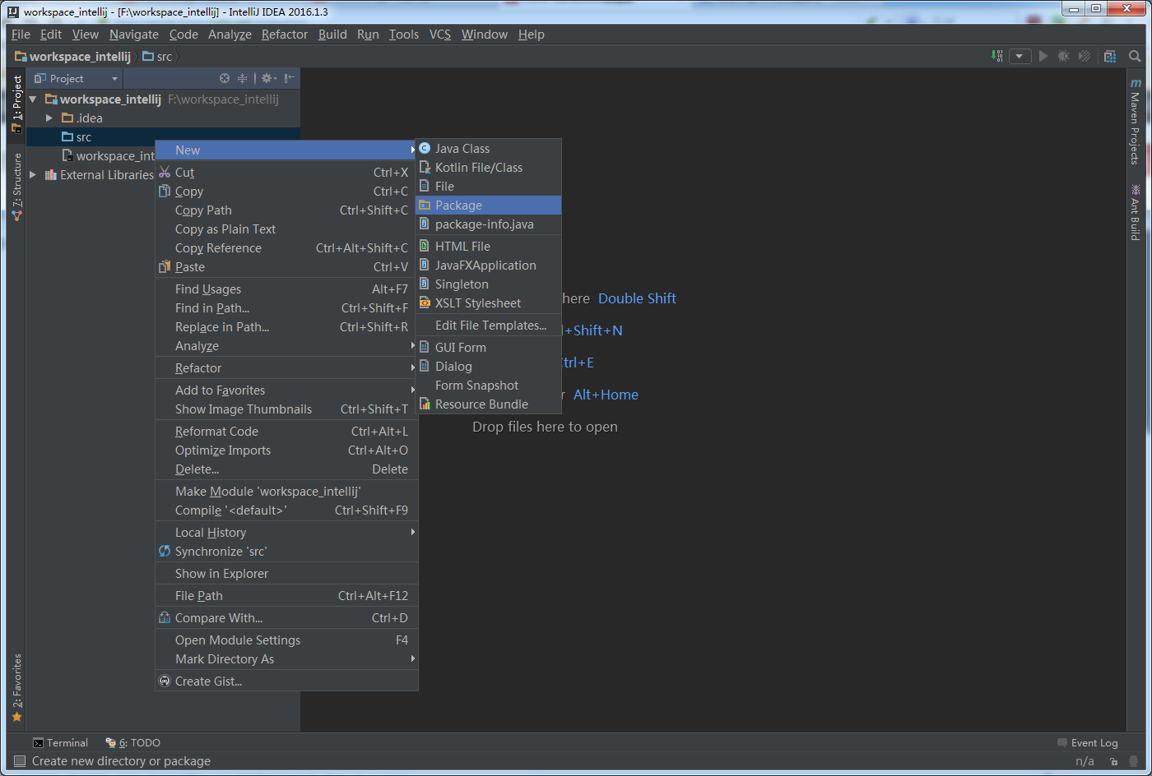Screen dimensions: 1152x776
Task: Expand the External Libraries node
Action: [x=33, y=175]
